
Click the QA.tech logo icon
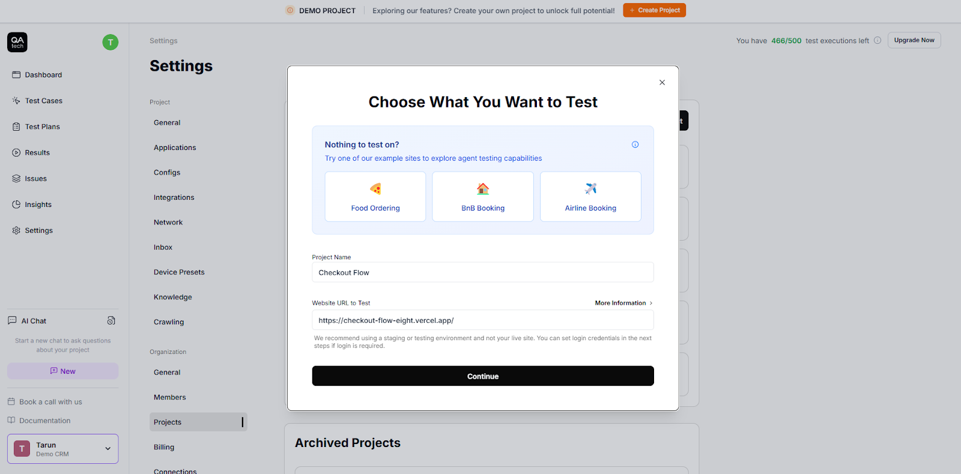click(x=17, y=42)
